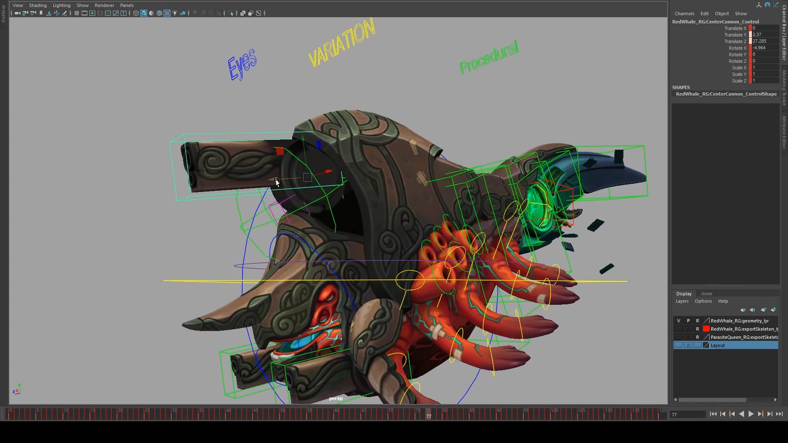Open the Layers menu in Layer Editor
This screenshot has width=788, height=443.
click(682, 301)
